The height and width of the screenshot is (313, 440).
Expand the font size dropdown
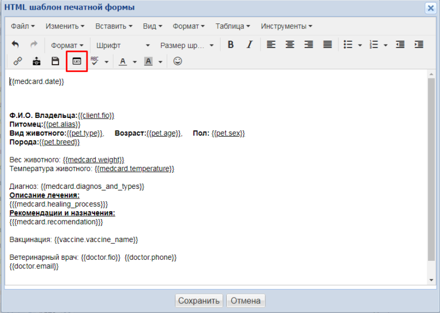point(187,45)
